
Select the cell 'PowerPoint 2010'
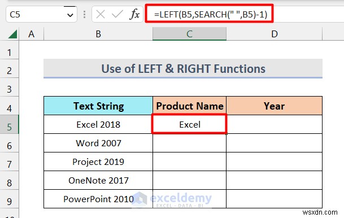pyautogui.click(x=98, y=199)
